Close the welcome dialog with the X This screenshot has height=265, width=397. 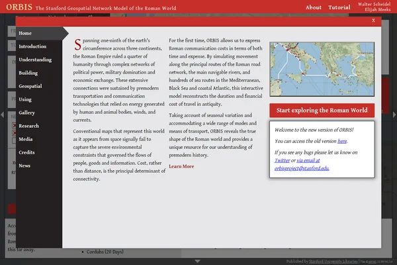tap(373, 21)
